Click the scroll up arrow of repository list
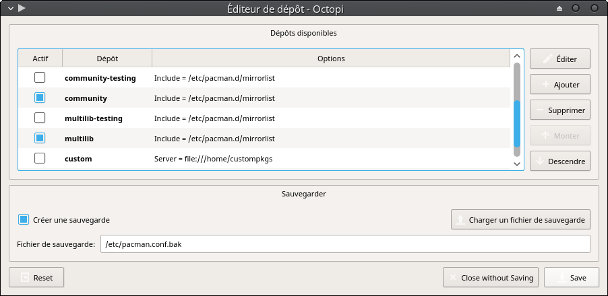 pyautogui.click(x=516, y=56)
